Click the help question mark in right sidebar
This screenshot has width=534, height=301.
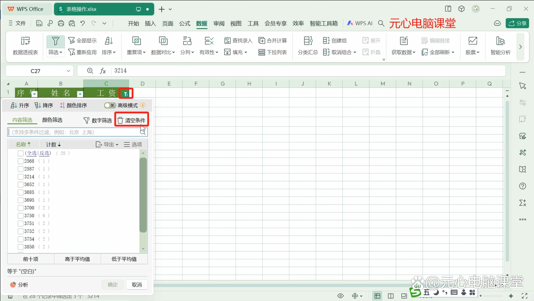tap(523, 186)
